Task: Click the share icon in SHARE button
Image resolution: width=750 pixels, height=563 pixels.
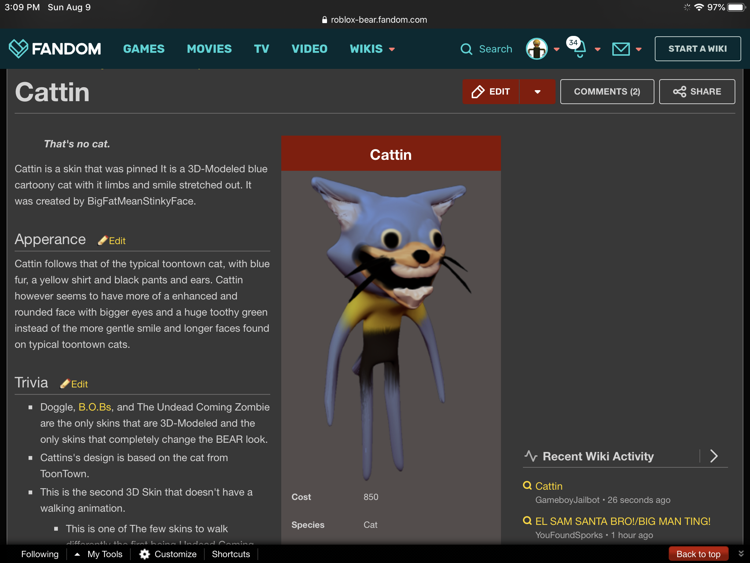Action: (x=680, y=92)
